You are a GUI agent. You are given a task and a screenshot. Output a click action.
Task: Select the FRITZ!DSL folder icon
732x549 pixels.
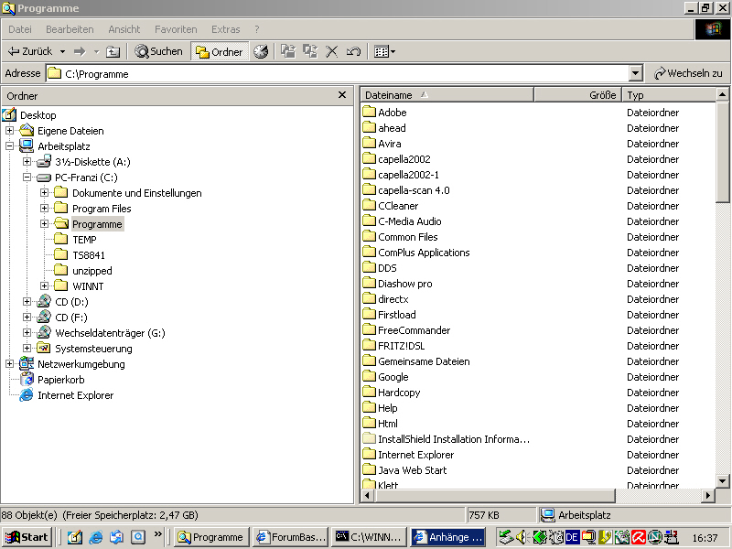pyautogui.click(x=369, y=345)
